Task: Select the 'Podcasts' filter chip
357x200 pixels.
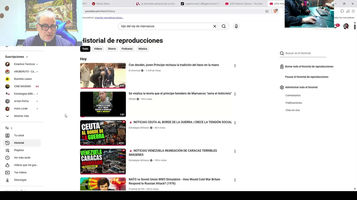Action: click(x=127, y=49)
